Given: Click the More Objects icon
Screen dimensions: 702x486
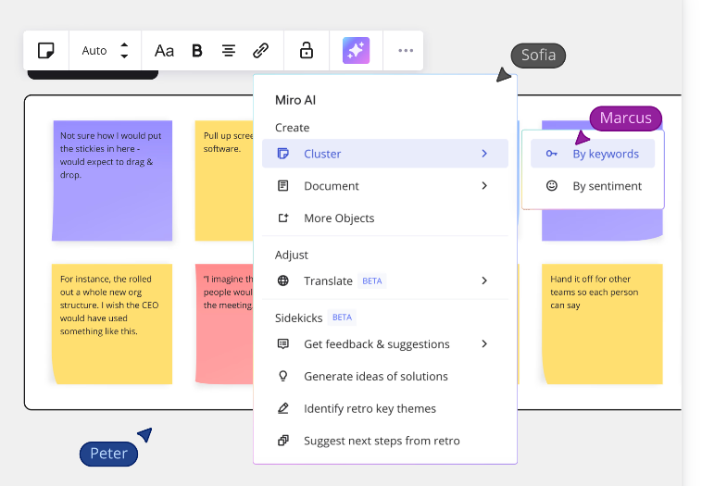Looking at the screenshot, I should [283, 218].
